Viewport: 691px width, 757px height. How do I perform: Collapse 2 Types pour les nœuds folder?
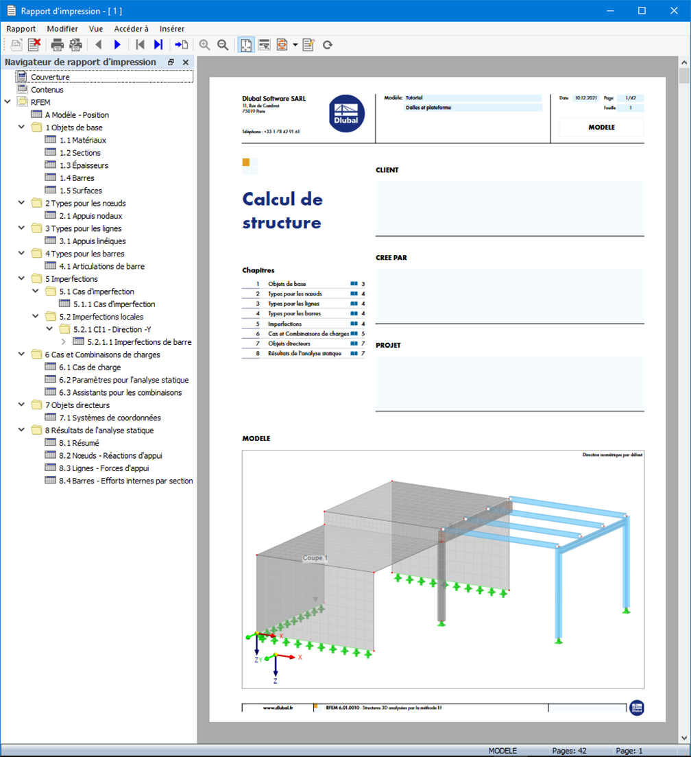point(22,203)
